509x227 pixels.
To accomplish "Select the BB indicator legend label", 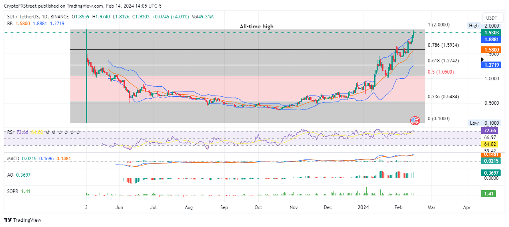I will point(9,23).
